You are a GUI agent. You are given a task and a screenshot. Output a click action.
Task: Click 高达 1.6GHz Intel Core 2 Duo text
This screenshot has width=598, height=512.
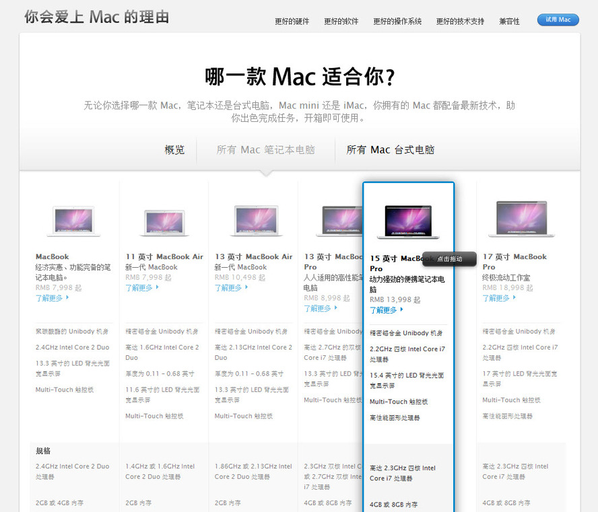(162, 353)
